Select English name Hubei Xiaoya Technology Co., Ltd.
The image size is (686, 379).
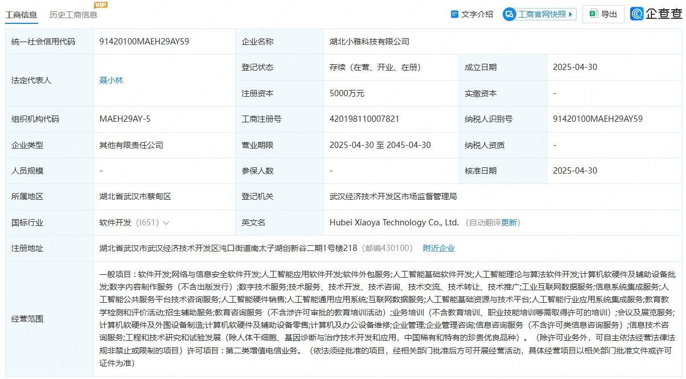pos(394,223)
